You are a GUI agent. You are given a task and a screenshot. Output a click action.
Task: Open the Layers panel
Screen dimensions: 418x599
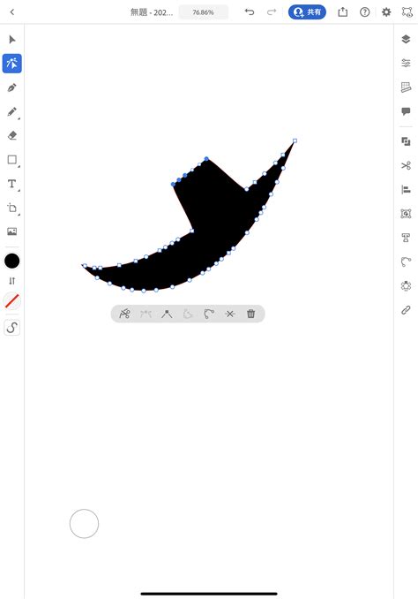pos(406,39)
